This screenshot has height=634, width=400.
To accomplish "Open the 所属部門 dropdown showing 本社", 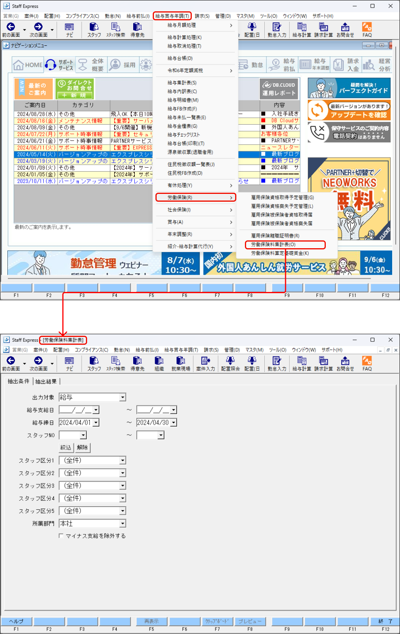I will click(123, 523).
